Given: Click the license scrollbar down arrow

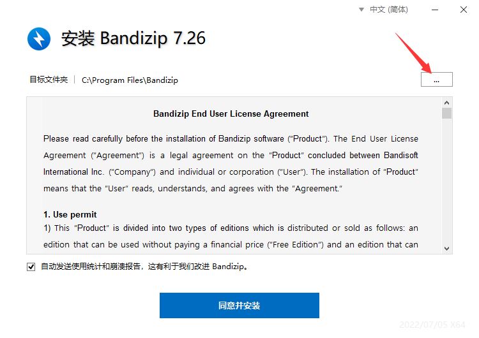Looking at the screenshot, I should 446,249.
